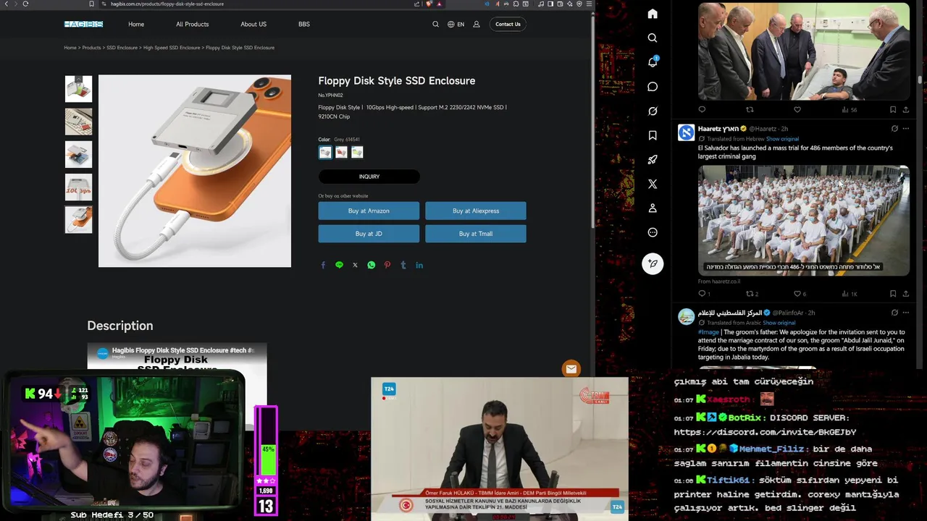Viewport: 927px width, 521px height.
Task: Share product on X
Action: (355, 265)
